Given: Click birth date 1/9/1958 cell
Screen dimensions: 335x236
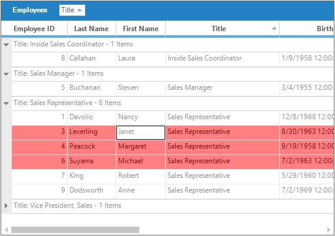Looking at the screenshot, I should (x=307, y=59).
